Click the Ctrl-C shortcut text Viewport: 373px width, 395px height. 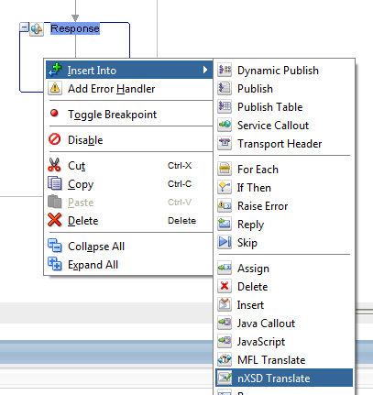tap(180, 184)
